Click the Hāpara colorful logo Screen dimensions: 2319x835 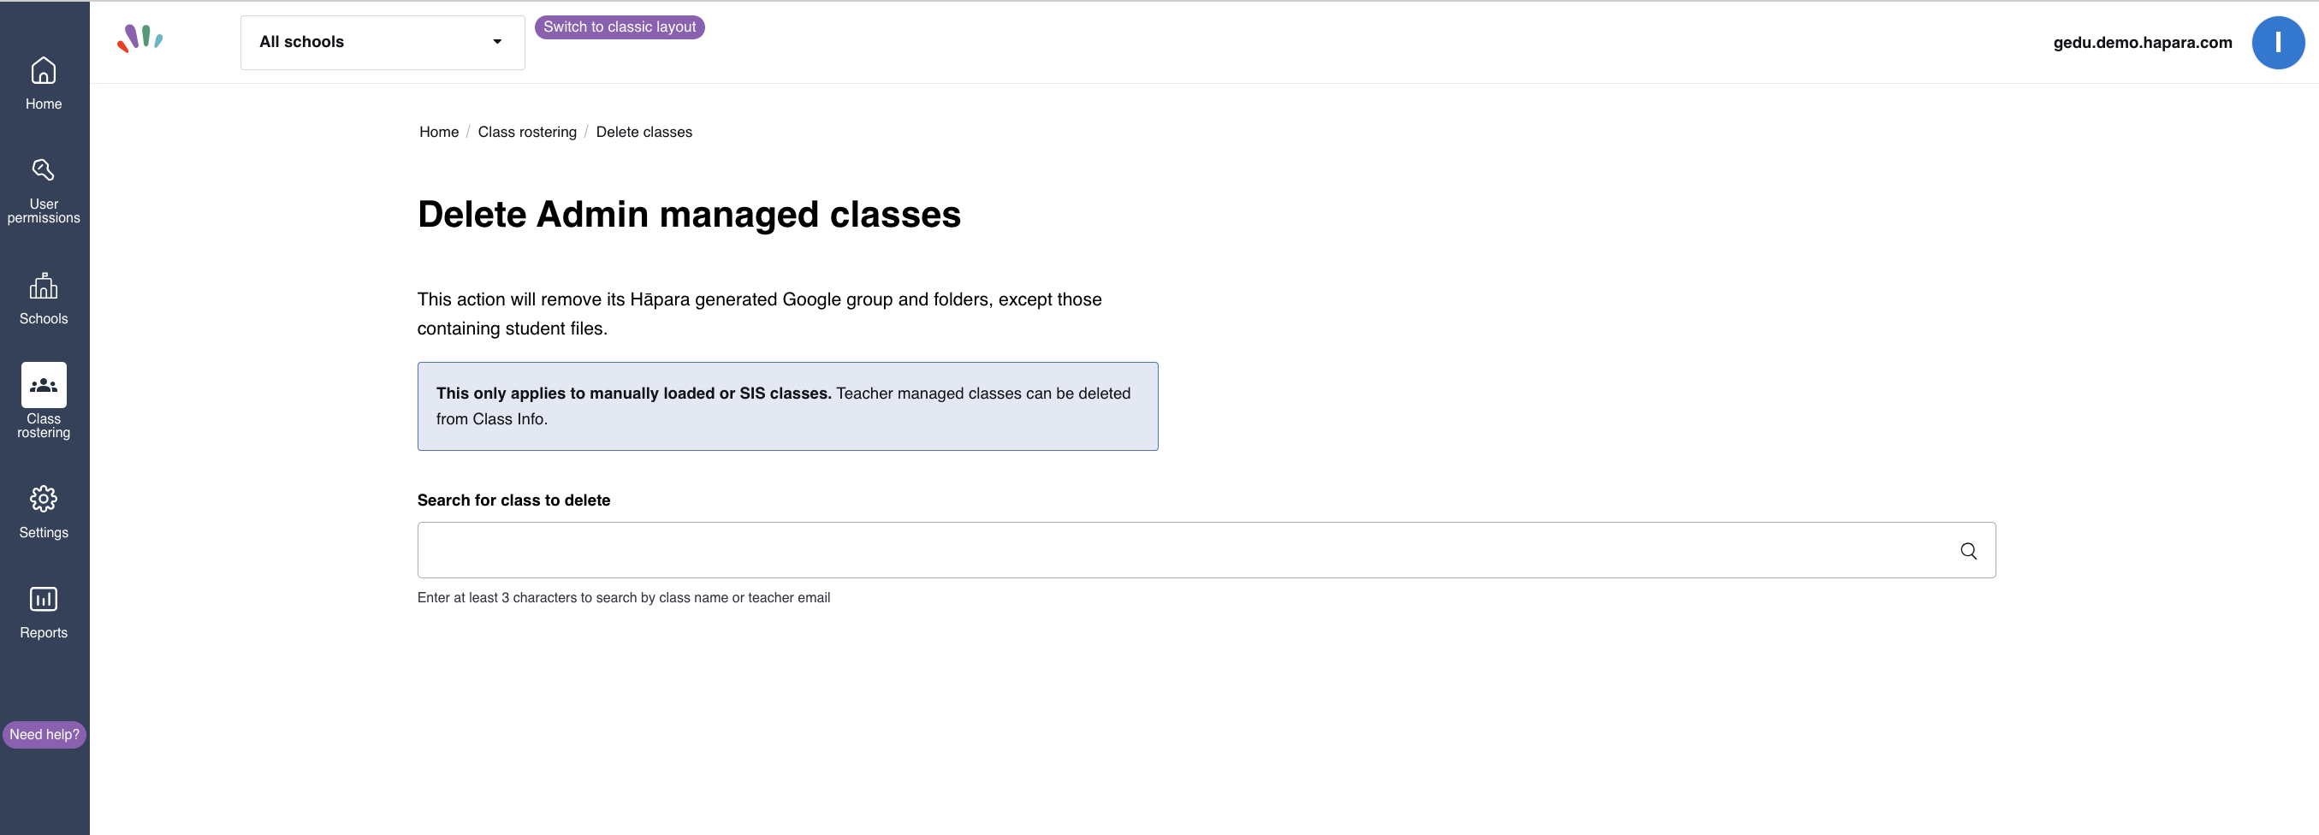pos(140,38)
